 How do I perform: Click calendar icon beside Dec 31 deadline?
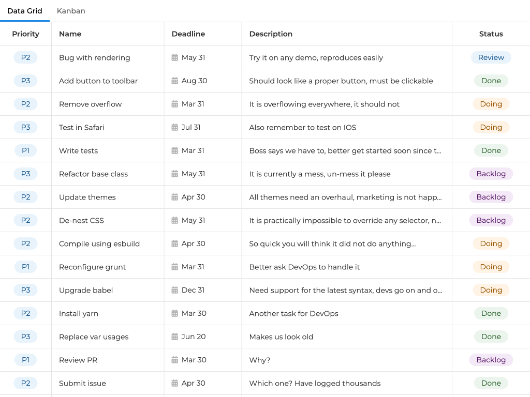click(x=175, y=290)
